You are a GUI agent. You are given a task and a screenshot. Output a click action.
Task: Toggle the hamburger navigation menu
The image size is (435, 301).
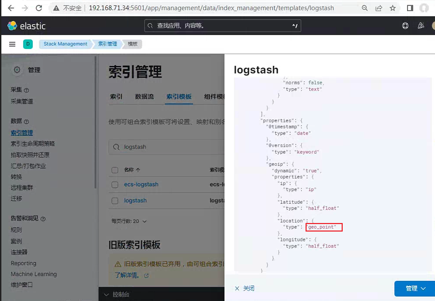point(12,44)
